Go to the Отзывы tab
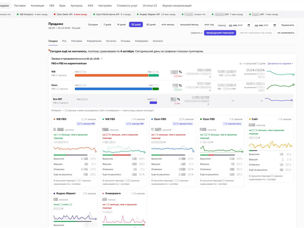 125,41
